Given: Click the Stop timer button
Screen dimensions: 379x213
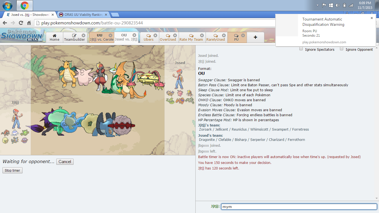Looking at the screenshot, I should 12,170.
